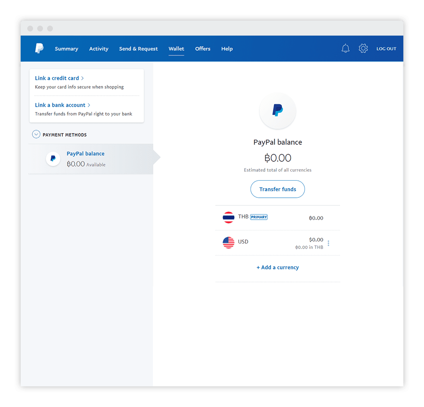The width and height of the screenshot is (424, 407).
Task: Open settings via the gear icon
Action: 363,48
